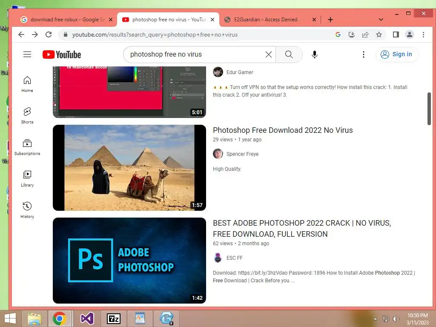
Task: Open ESC FF channel avatar
Action: [218, 258]
